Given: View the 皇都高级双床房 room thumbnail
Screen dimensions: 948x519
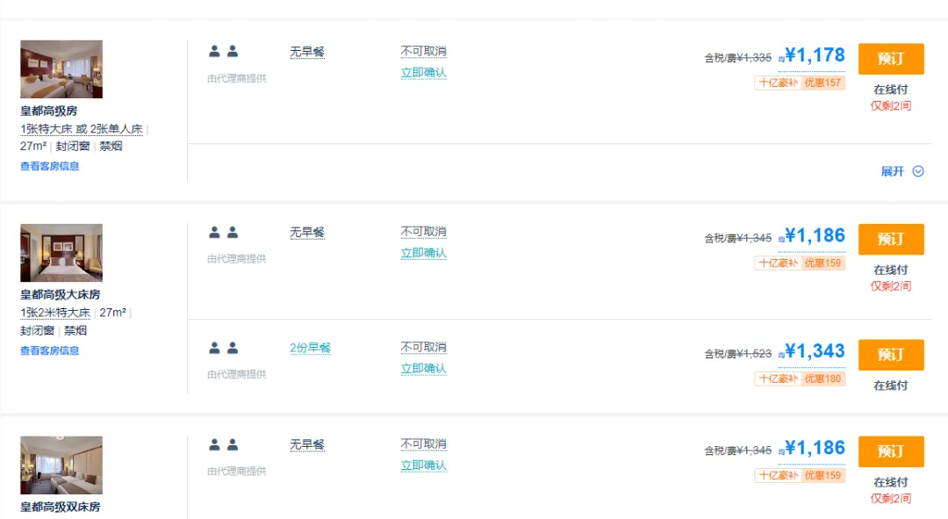Looking at the screenshot, I should [x=61, y=465].
